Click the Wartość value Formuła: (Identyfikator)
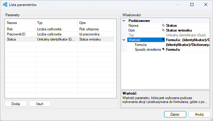This screenshot has width=213, height=121. [x=187, y=40]
